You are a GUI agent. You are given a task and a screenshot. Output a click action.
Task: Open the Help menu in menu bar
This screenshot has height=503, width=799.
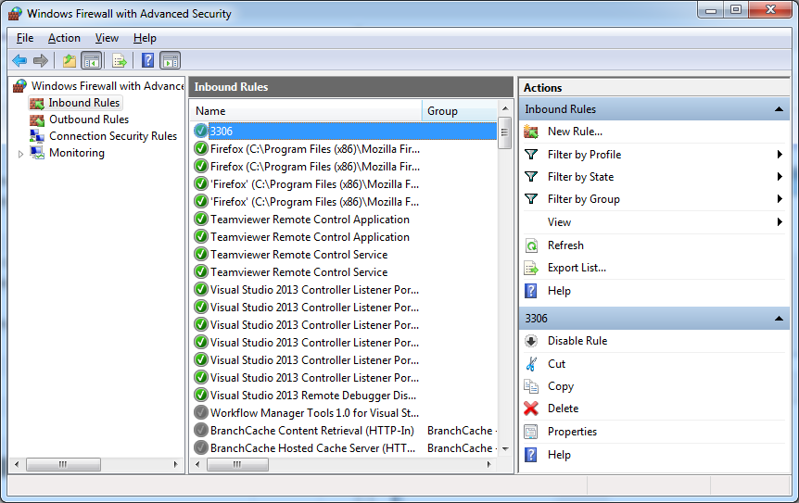pos(145,38)
